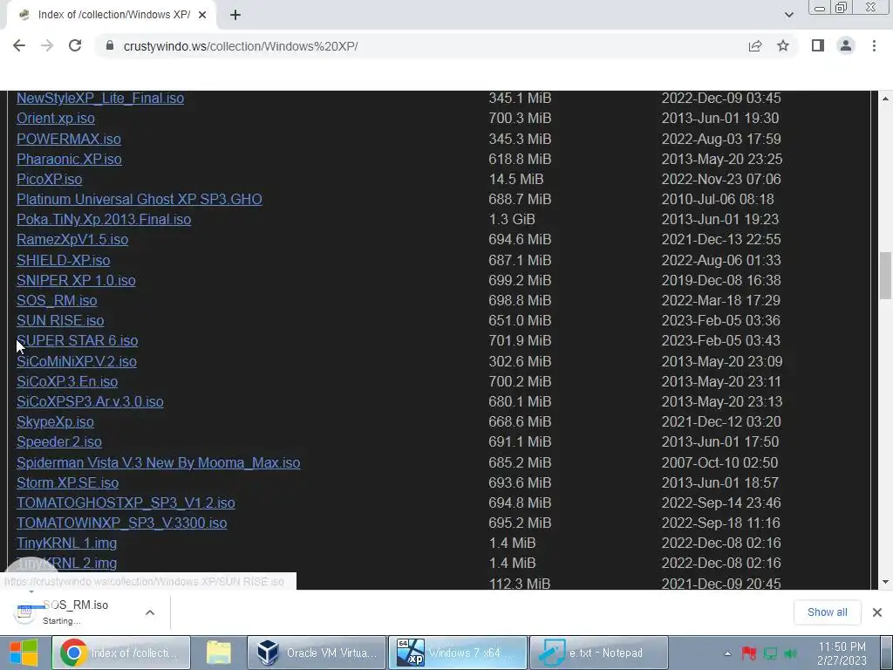Switch to Chrome in the taskbar
This screenshot has height=670, width=893.
[x=120, y=653]
